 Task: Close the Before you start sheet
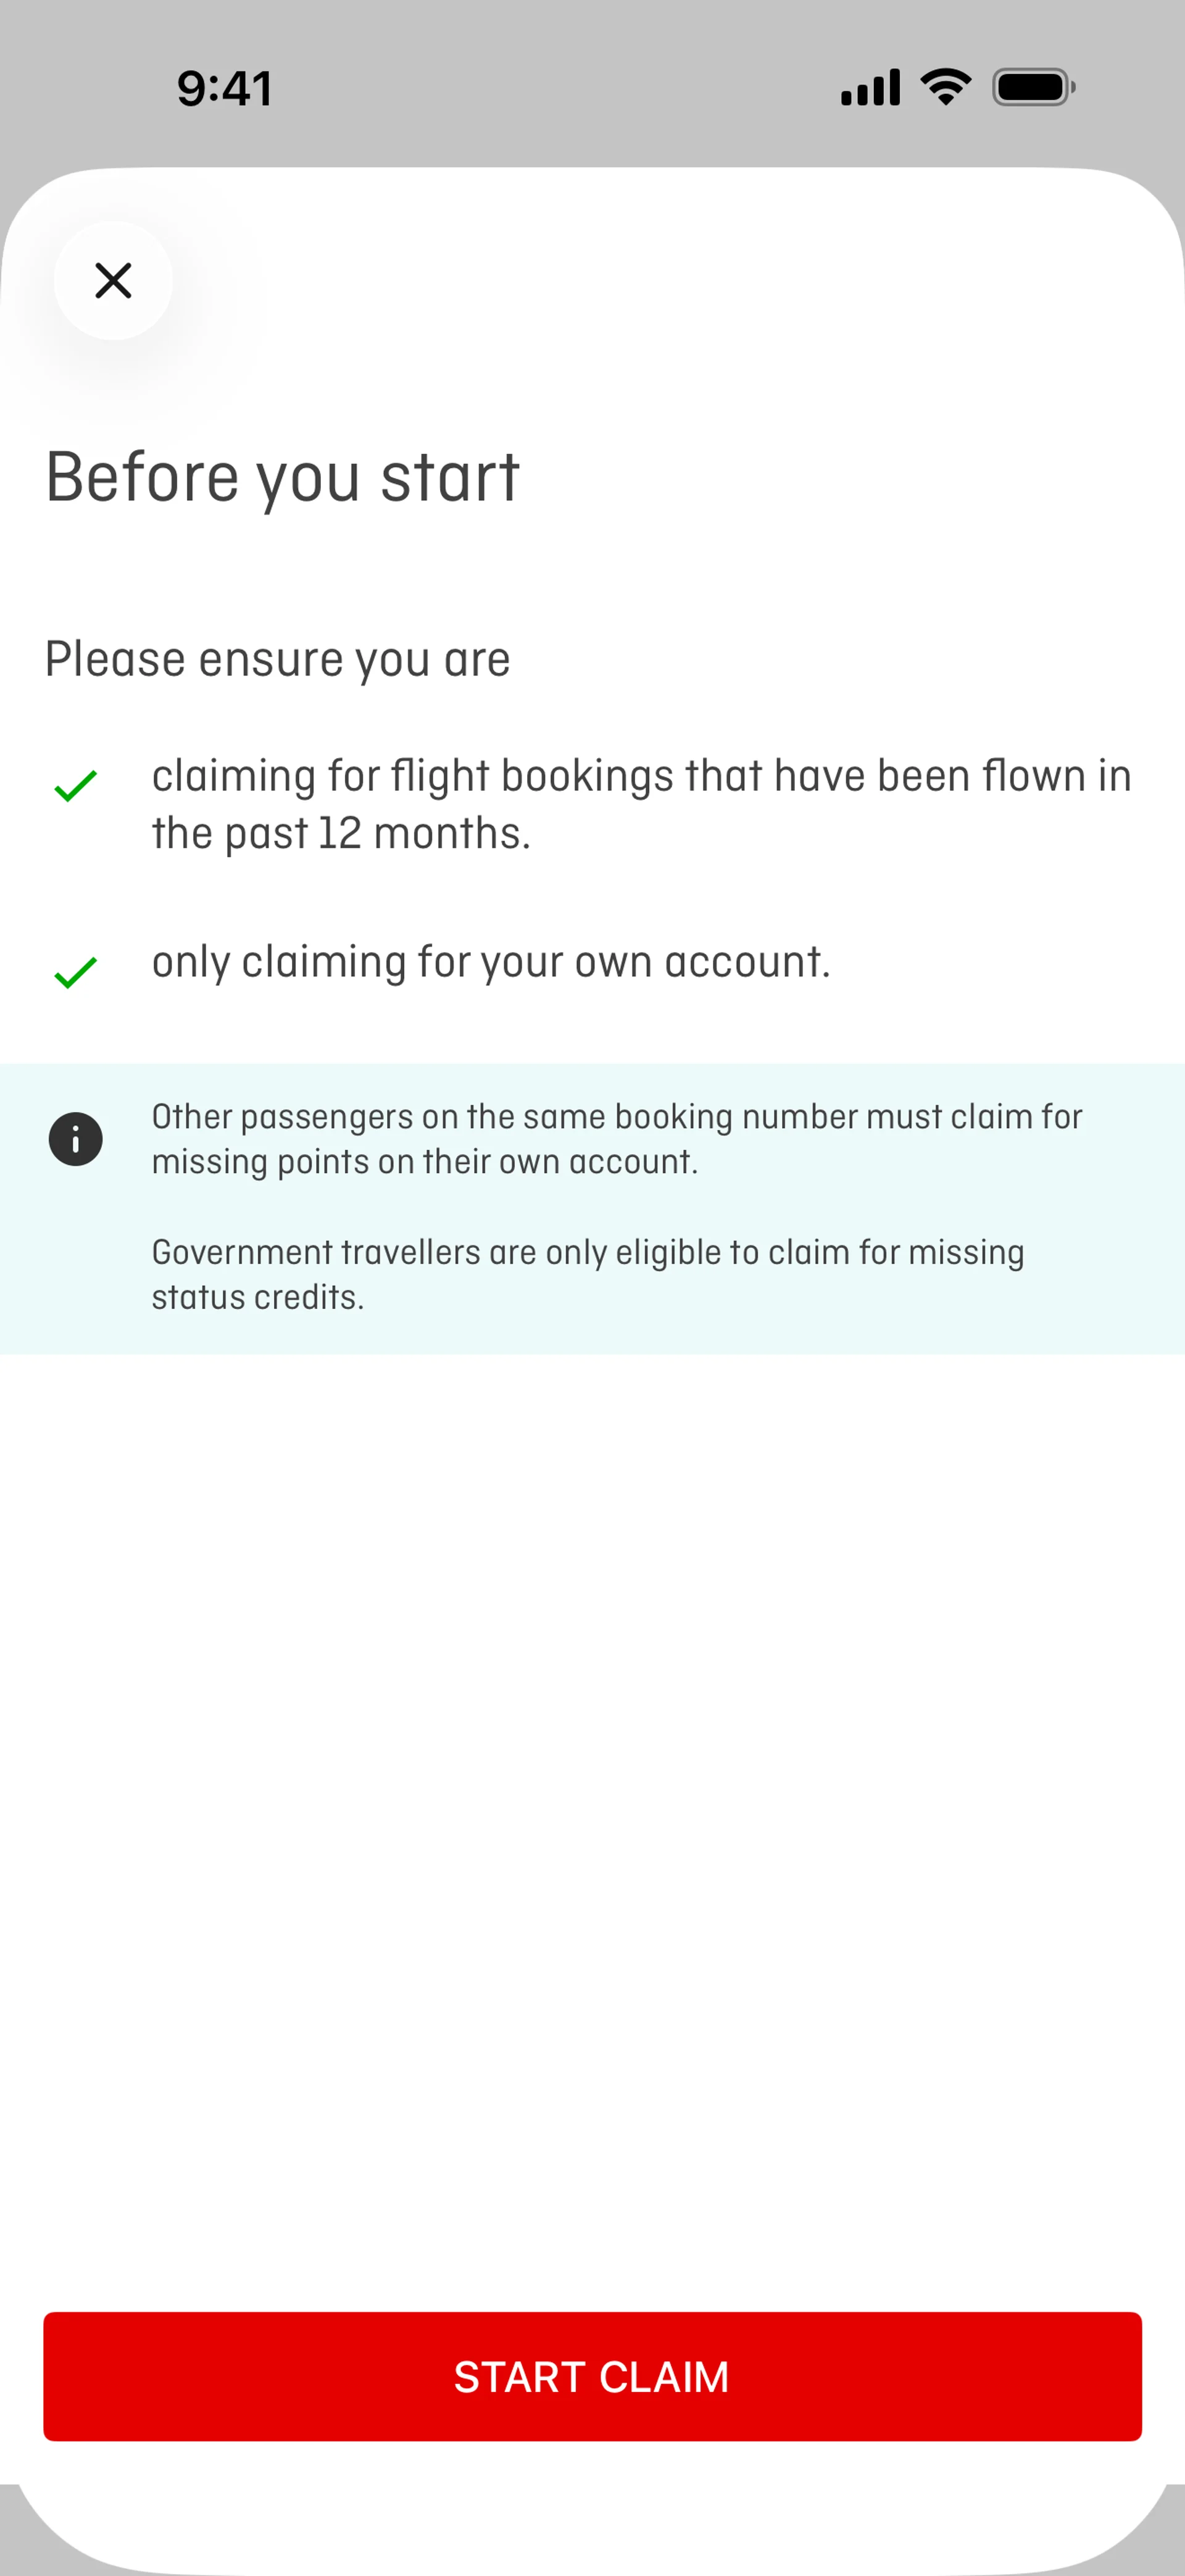coord(113,281)
